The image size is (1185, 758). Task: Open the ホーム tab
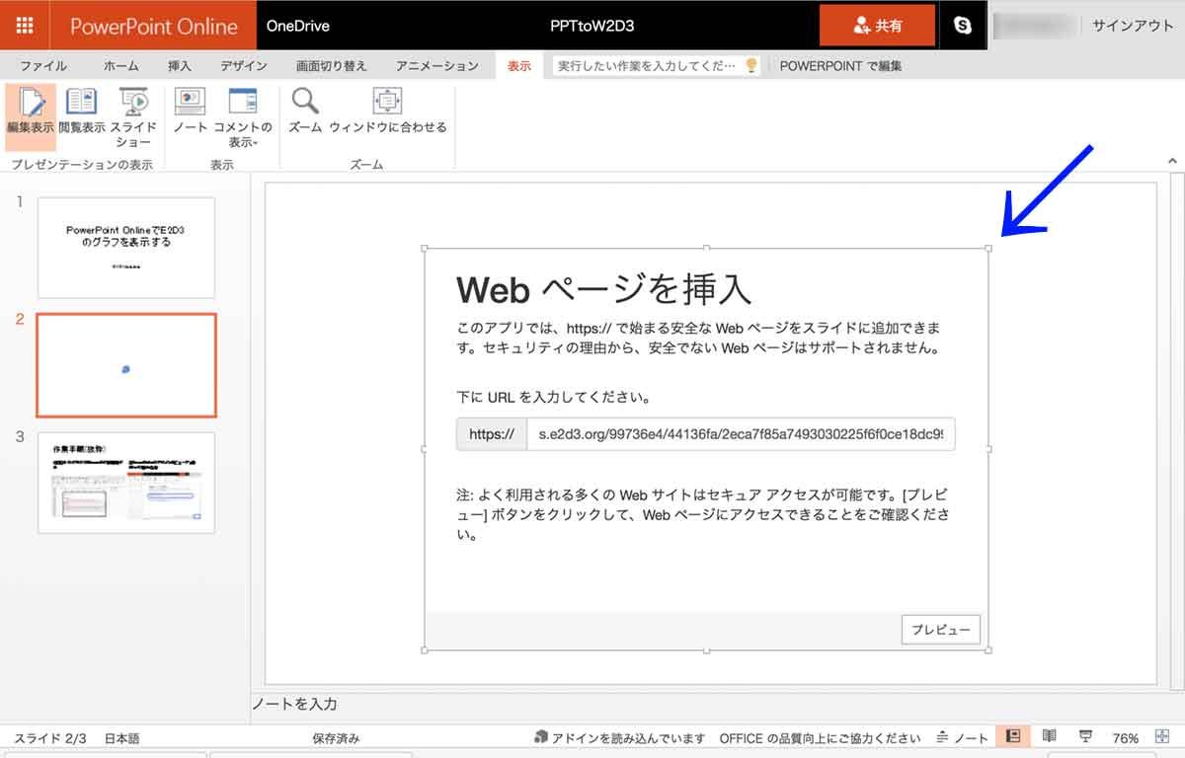click(x=121, y=66)
